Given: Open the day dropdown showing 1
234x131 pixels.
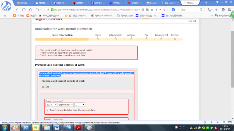Looking at the screenshot, I should 80,105.
